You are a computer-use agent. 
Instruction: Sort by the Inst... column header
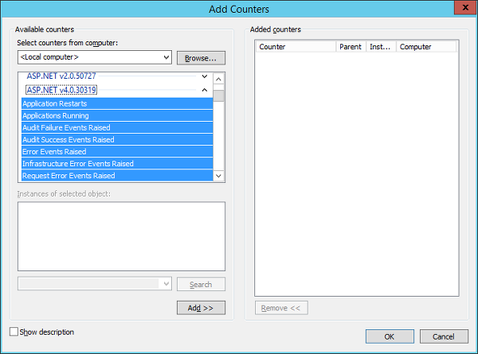[x=381, y=47]
